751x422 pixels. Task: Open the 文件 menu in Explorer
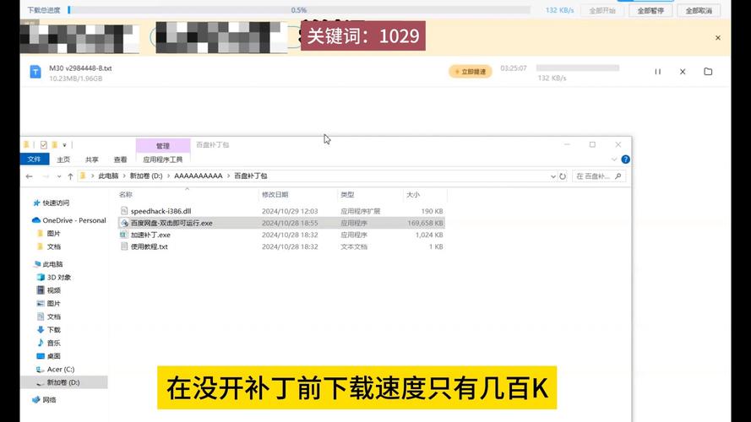pos(34,160)
